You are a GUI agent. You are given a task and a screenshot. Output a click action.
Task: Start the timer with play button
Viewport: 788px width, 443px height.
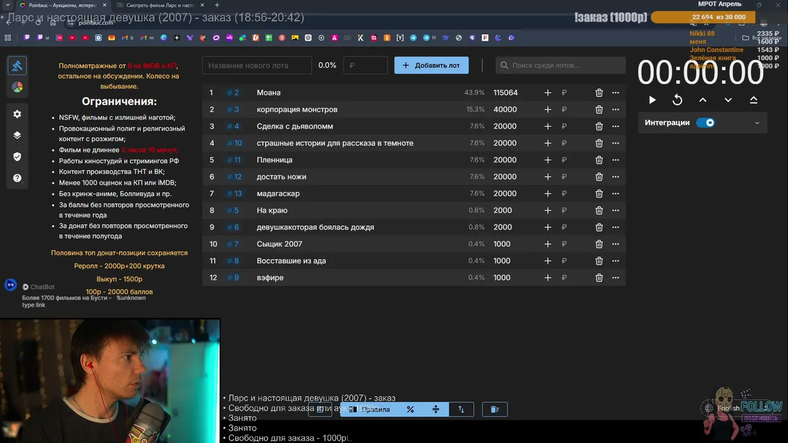pos(652,100)
